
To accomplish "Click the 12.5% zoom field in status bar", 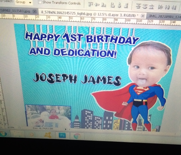I will point(11,127).
